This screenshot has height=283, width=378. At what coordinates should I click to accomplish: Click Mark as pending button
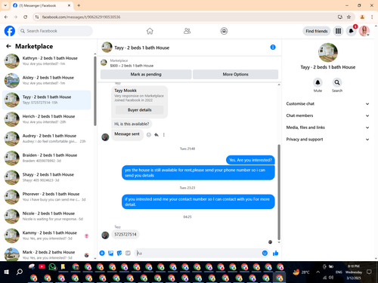146,74
